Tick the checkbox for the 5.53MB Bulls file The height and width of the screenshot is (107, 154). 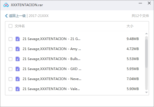(10, 59)
